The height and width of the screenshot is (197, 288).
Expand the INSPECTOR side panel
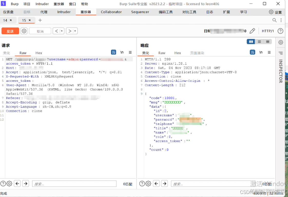pyautogui.click(x=281, y=71)
